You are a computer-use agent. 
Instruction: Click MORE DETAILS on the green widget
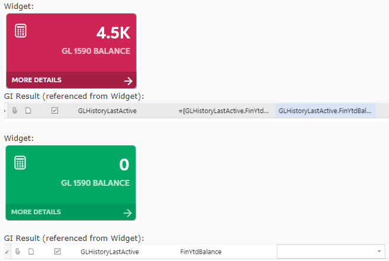click(x=36, y=212)
